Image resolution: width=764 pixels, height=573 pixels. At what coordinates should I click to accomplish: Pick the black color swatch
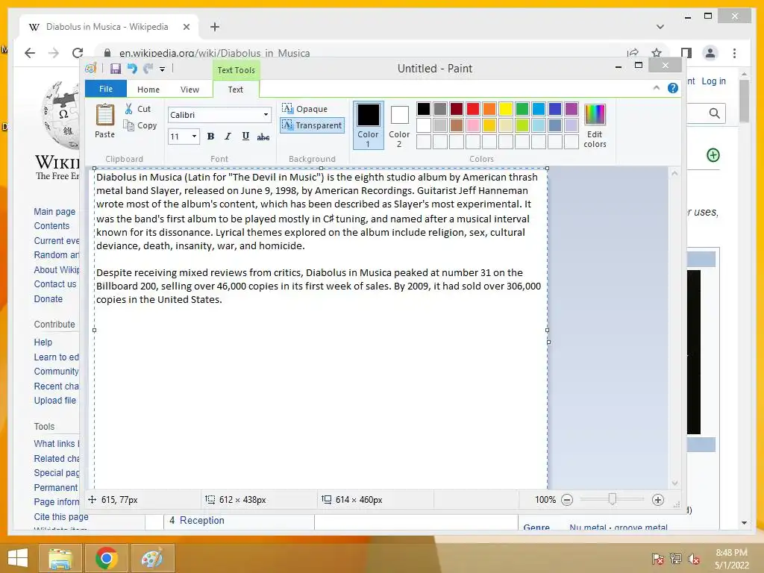point(424,109)
